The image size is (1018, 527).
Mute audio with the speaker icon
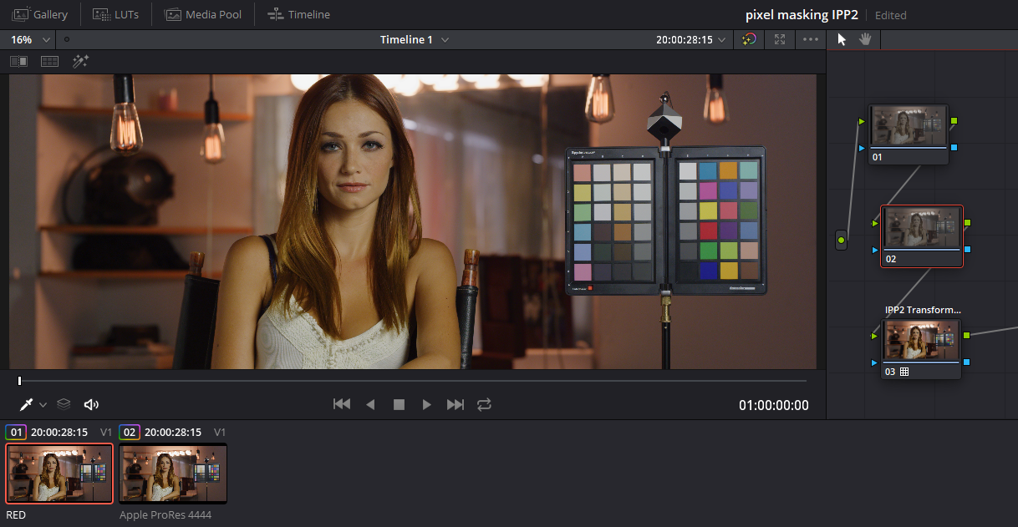(x=91, y=404)
